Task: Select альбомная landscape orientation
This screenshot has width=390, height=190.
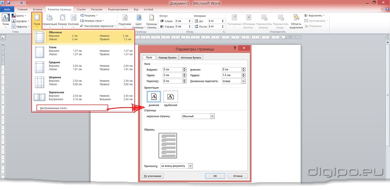Action: coord(170,97)
